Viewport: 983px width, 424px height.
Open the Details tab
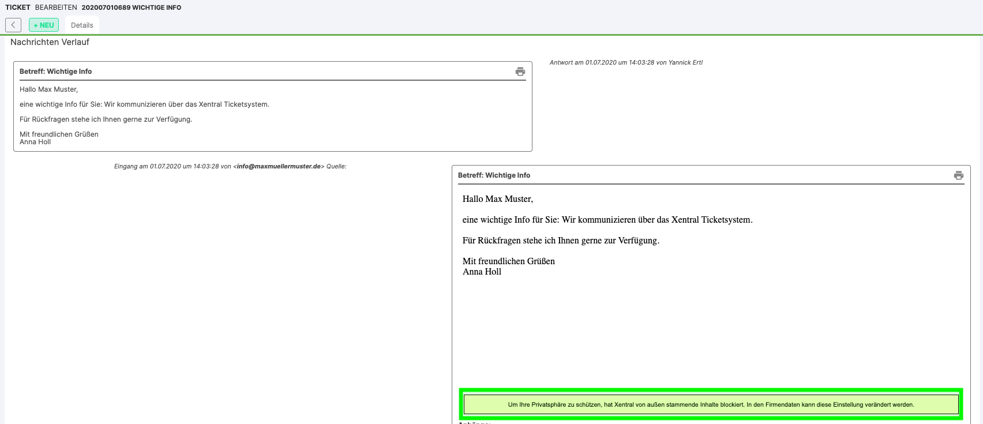(82, 25)
